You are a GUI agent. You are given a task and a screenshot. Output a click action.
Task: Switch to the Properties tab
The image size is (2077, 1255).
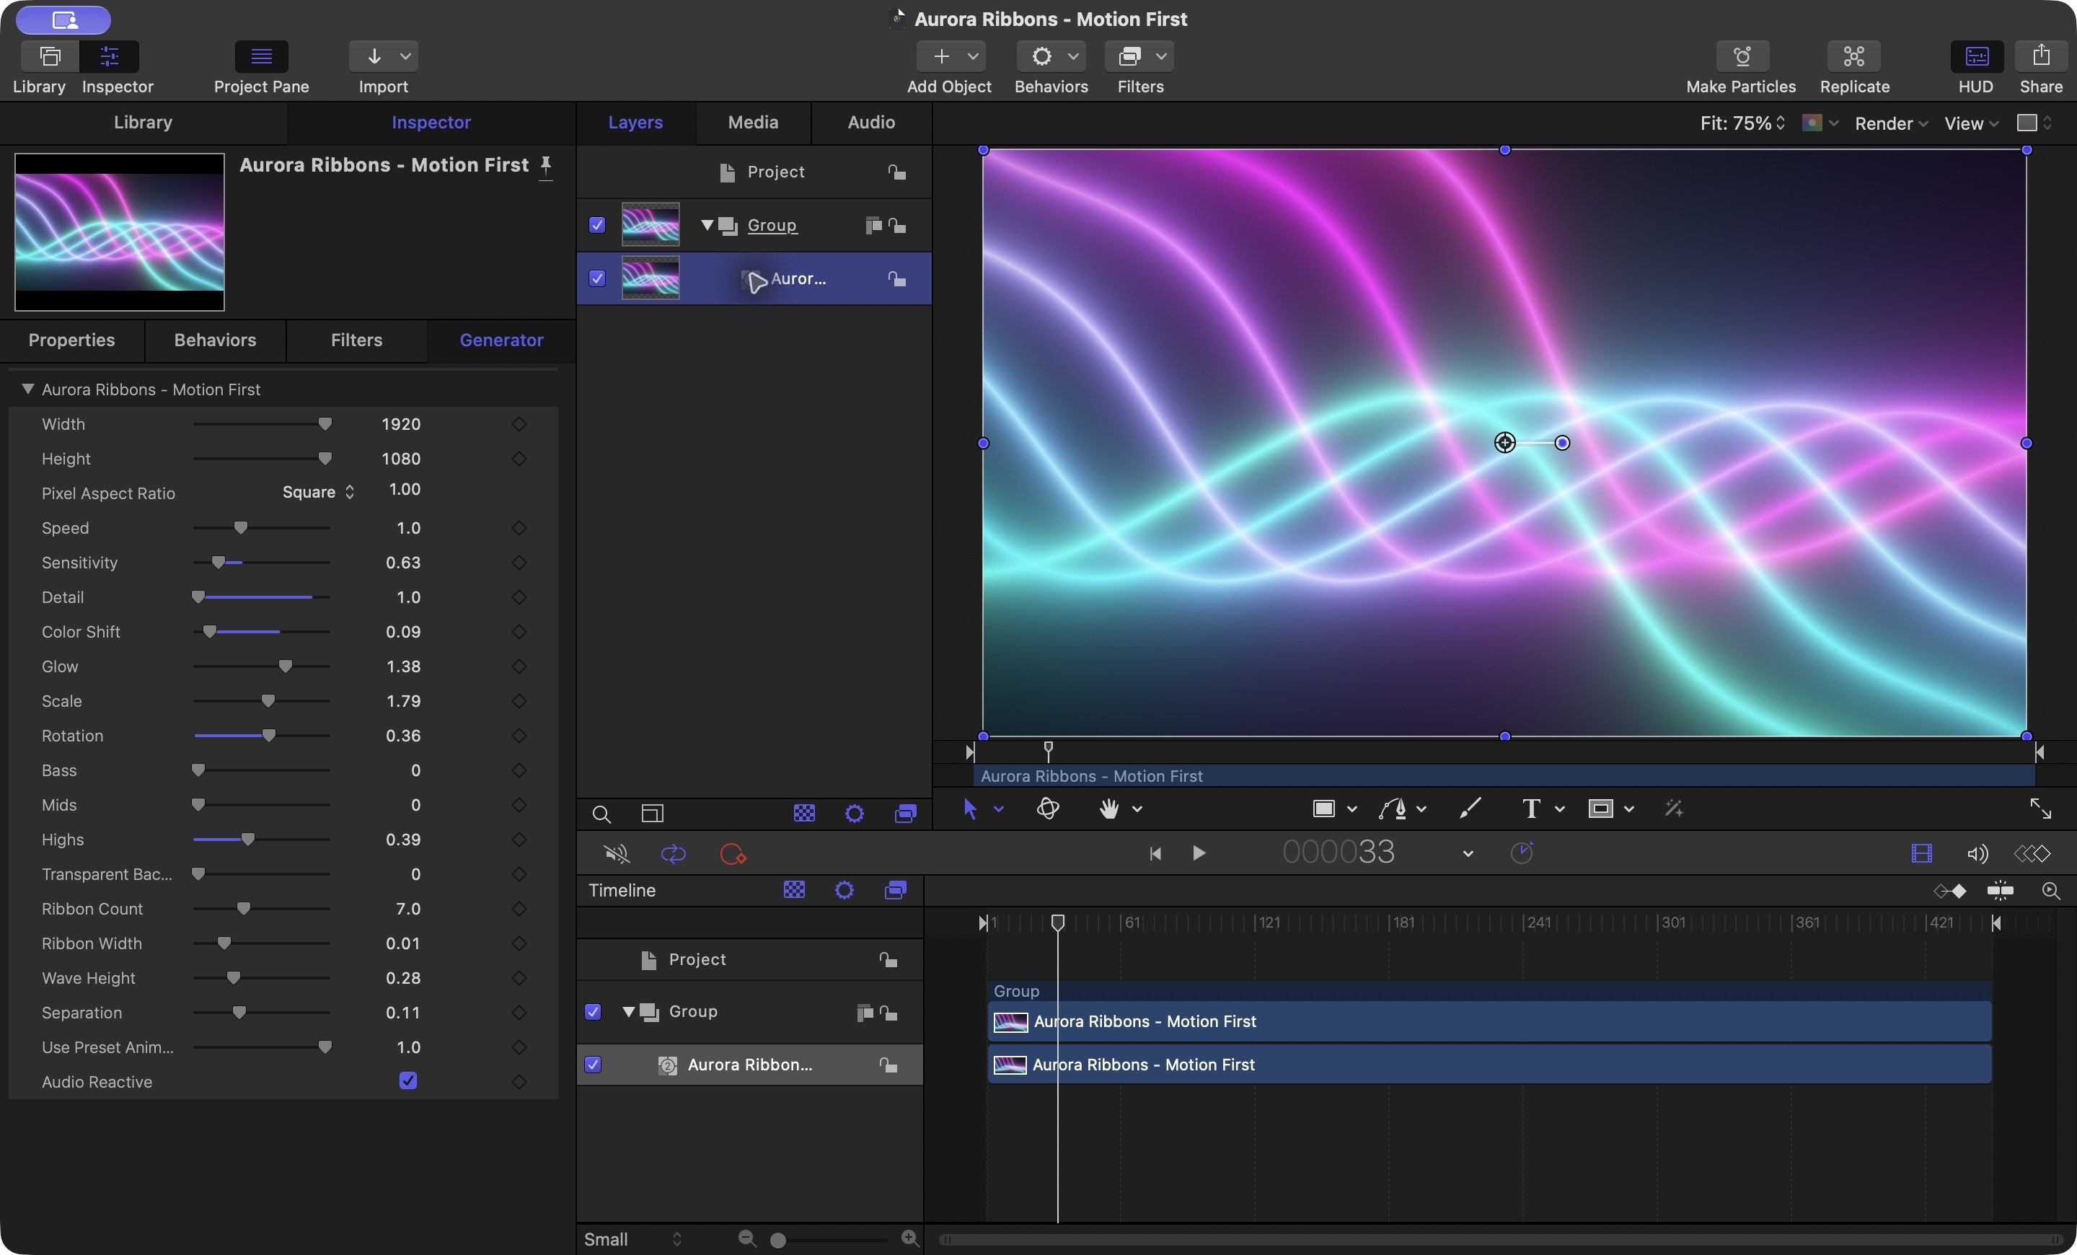click(71, 340)
